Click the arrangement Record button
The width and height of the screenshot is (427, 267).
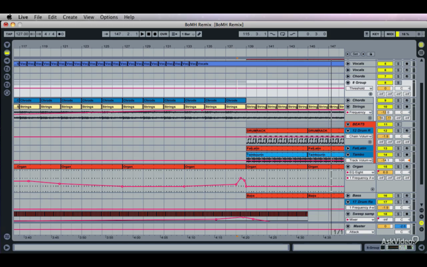pos(155,34)
